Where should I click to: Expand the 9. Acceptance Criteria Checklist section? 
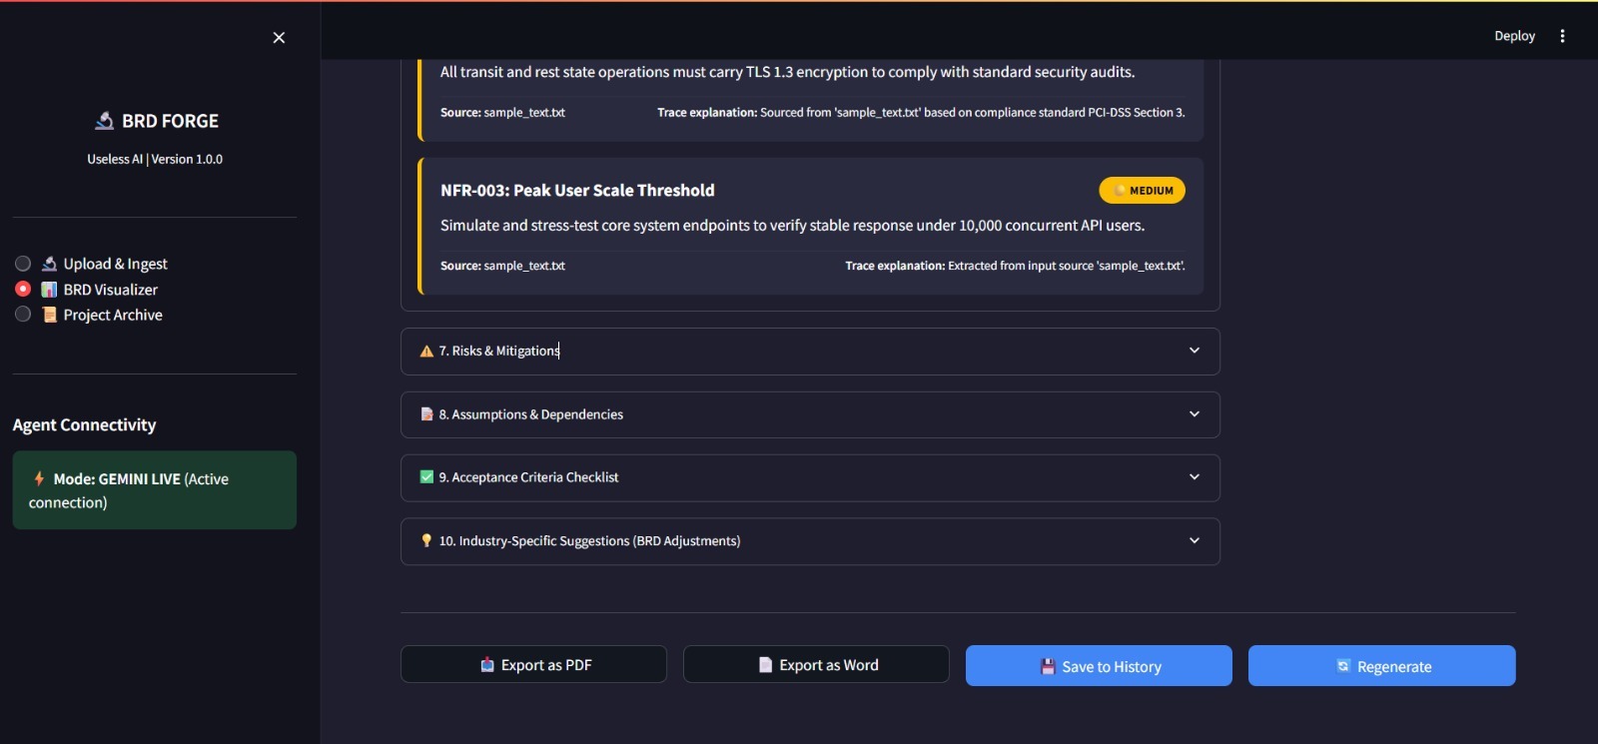tap(810, 477)
